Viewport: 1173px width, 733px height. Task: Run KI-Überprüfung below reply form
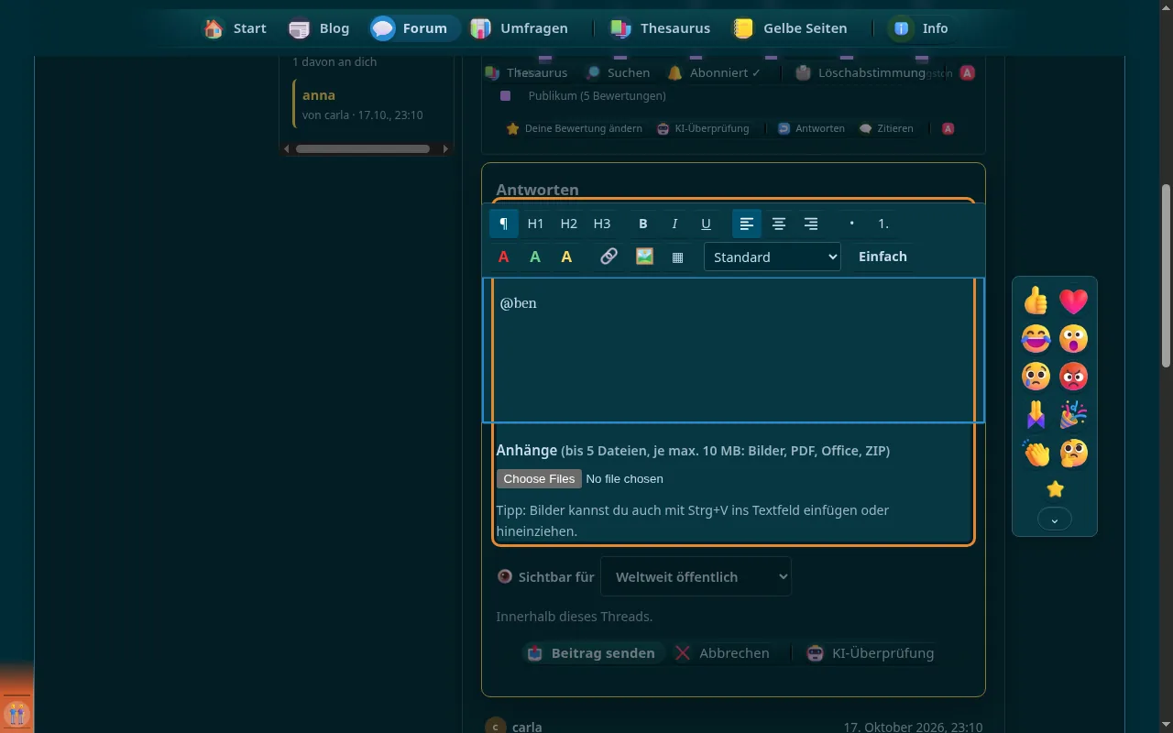(871, 653)
